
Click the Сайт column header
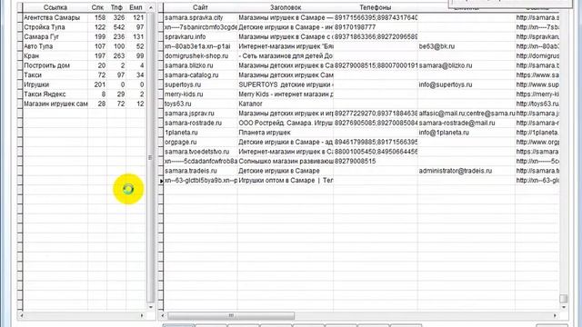(200, 7)
